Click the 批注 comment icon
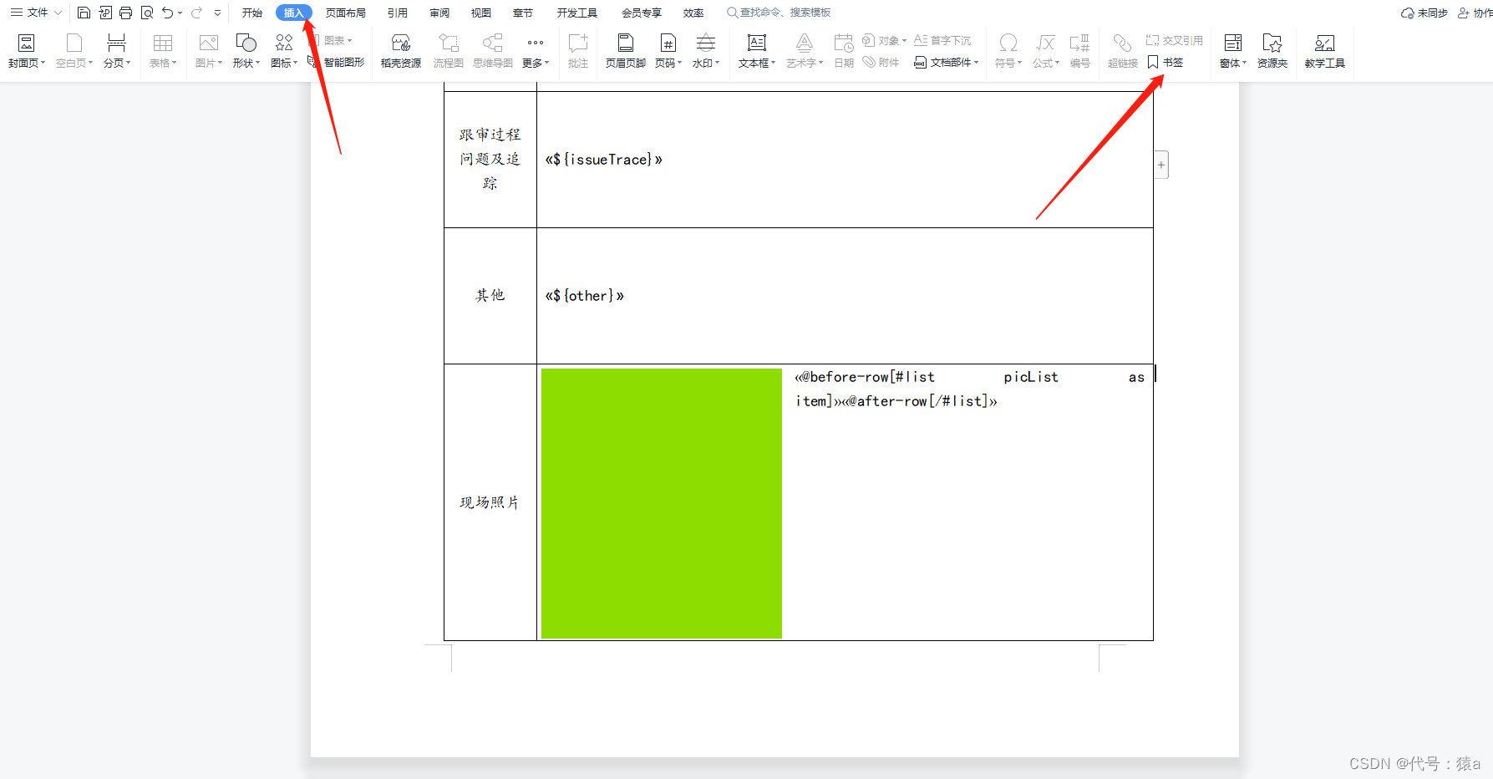Screen dimensions: 1493x779 (578, 43)
